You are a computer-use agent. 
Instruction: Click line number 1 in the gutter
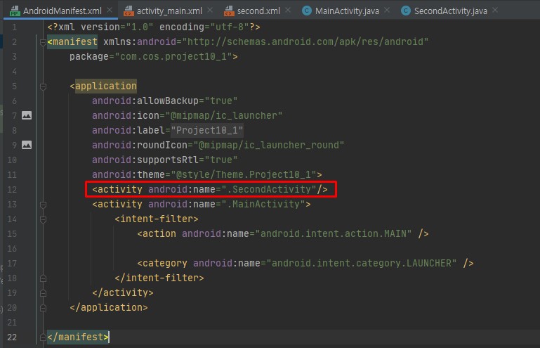[14, 27]
